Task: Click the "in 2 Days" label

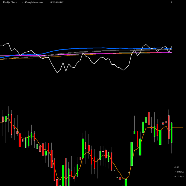Action: coord(179,176)
